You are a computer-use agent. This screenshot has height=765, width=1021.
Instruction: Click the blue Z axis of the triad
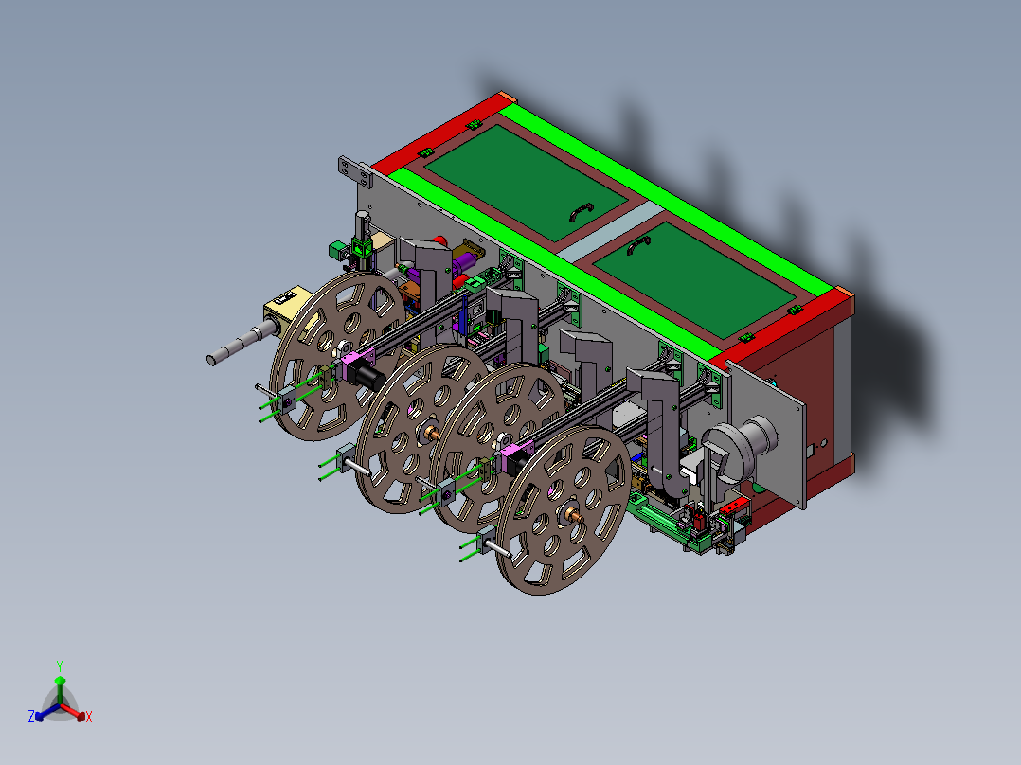click(47, 712)
